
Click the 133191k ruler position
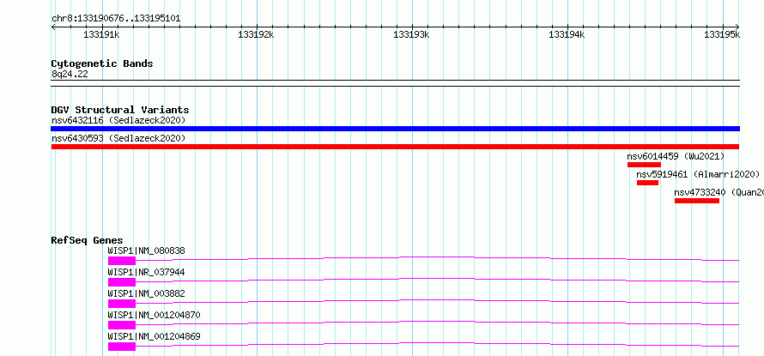(102, 34)
